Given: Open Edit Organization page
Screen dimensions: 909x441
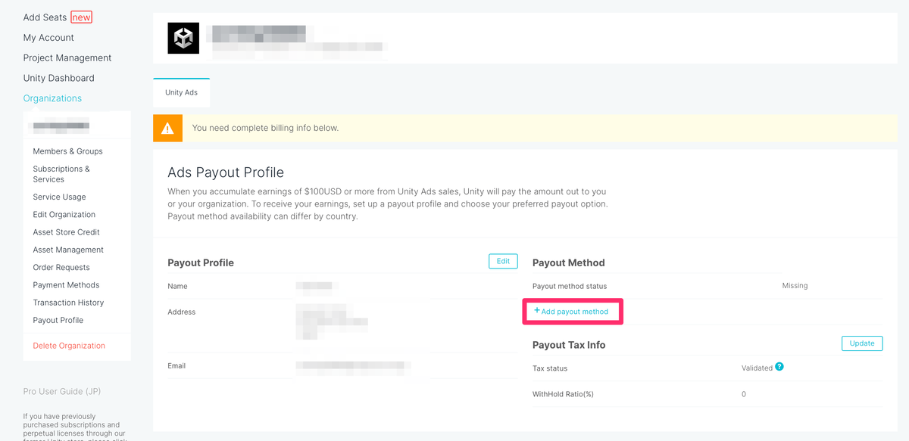Looking at the screenshot, I should click(x=64, y=215).
